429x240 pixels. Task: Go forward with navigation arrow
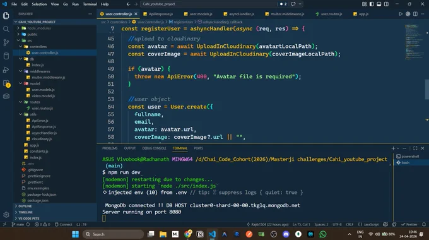[136, 4]
